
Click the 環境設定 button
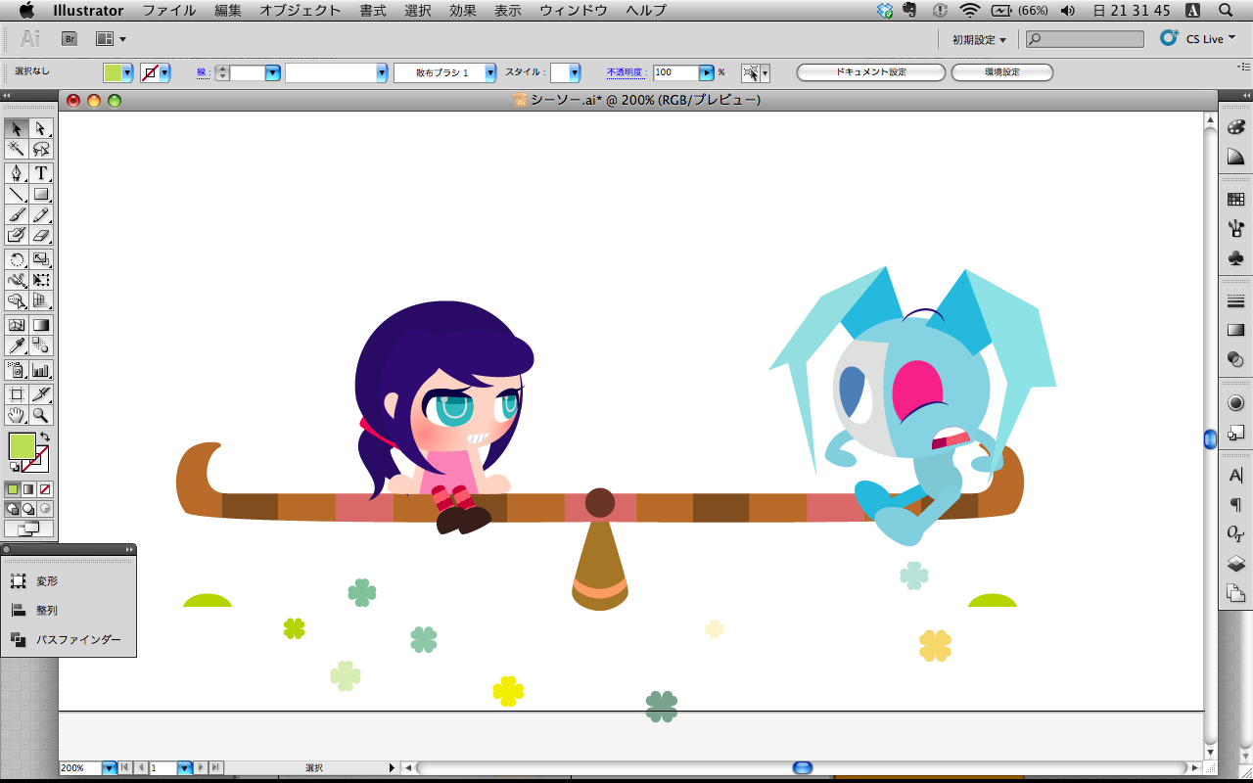[1002, 72]
